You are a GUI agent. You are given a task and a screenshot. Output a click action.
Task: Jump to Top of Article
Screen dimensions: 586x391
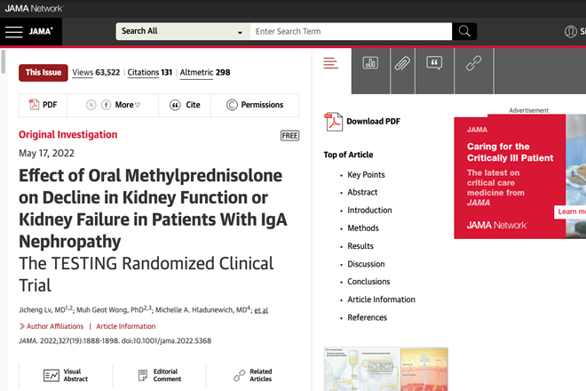348,155
